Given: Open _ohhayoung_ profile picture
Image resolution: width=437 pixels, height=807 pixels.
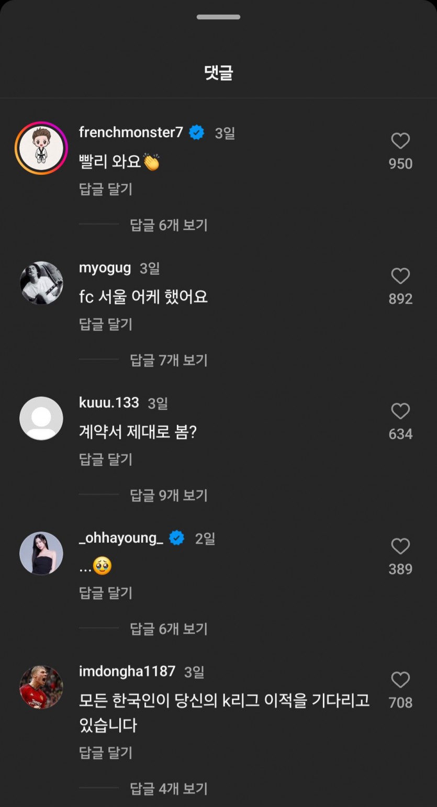Looking at the screenshot, I should tap(41, 553).
